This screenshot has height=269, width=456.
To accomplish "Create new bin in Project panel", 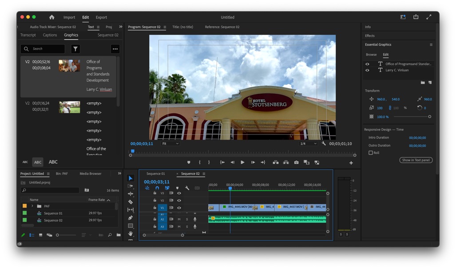I will click(119, 235).
